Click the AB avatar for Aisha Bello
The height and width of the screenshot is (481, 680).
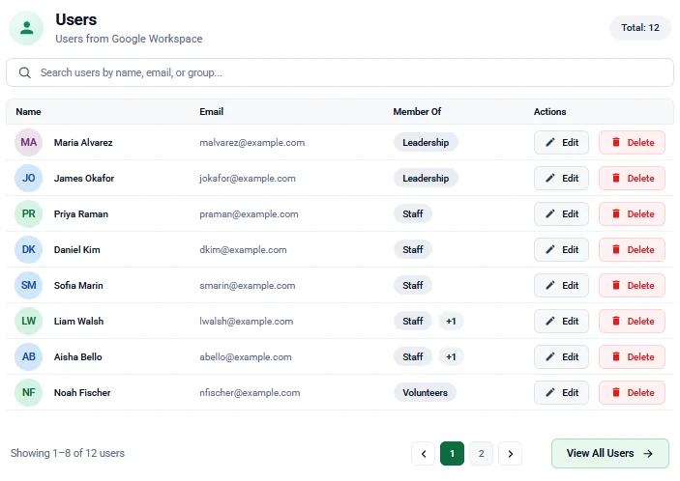(29, 356)
